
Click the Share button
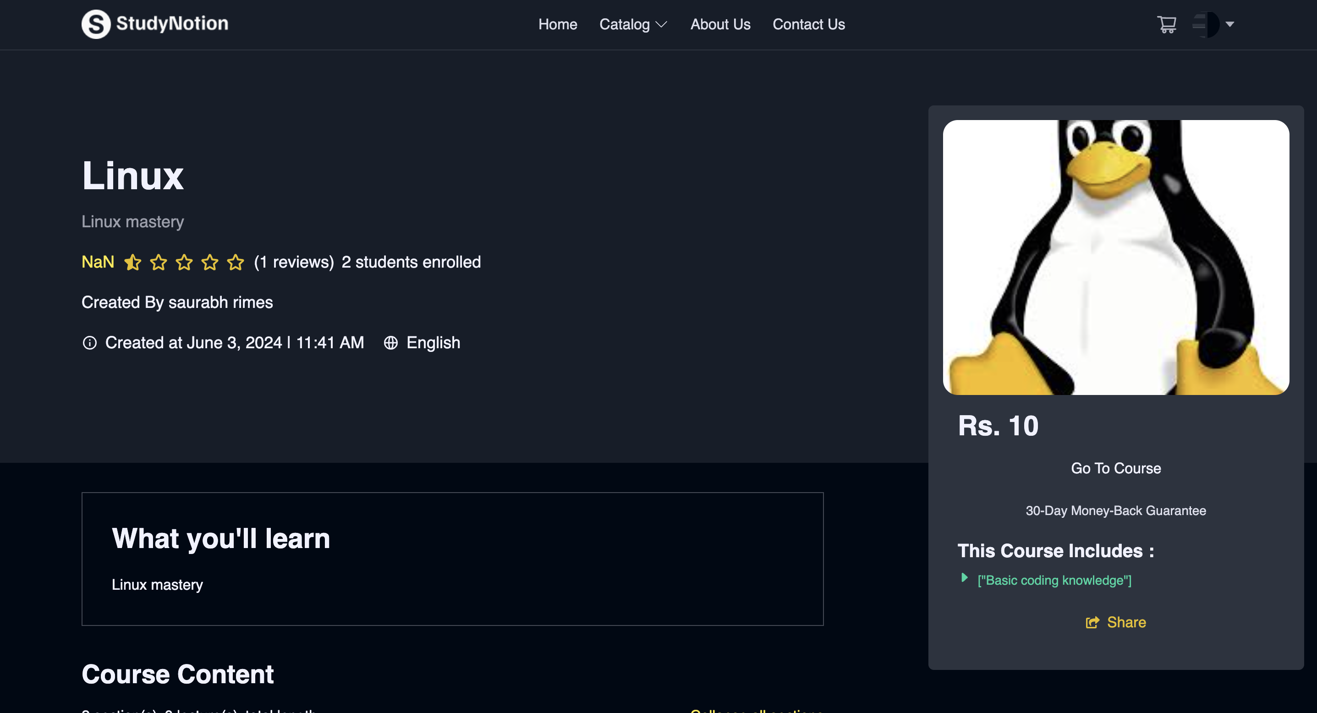(1126, 622)
